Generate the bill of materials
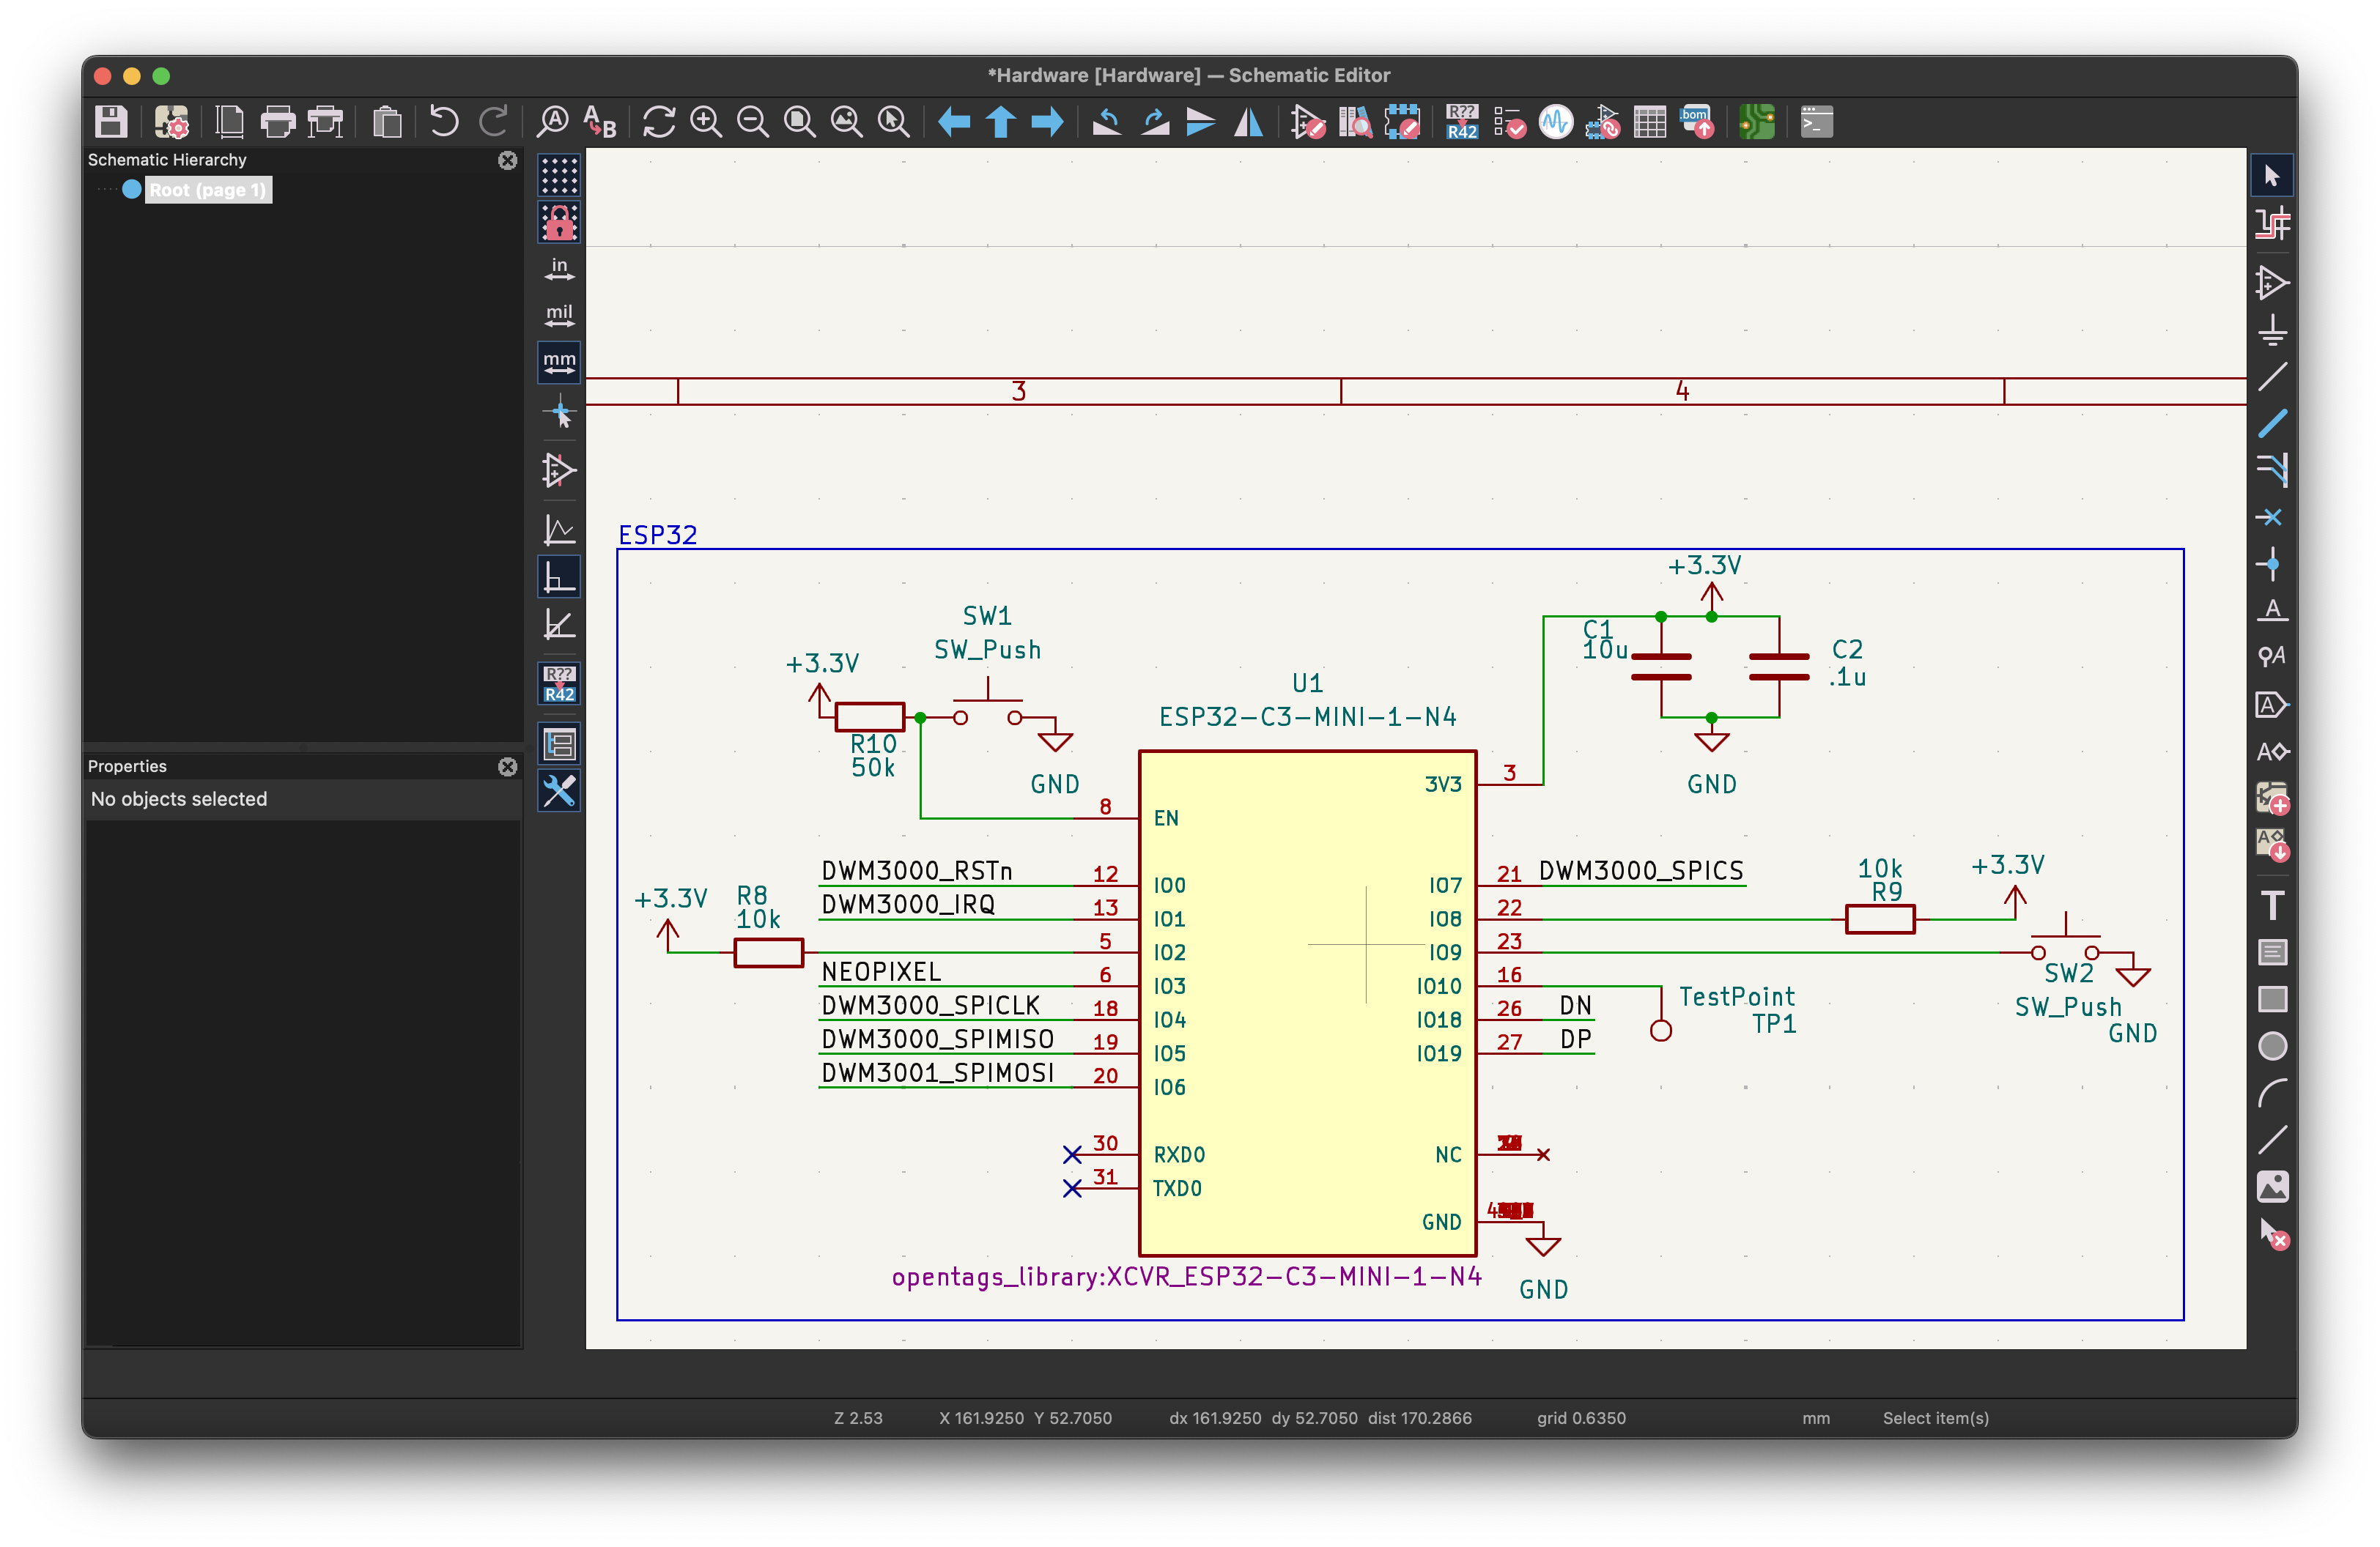The image size is (2380, 1547). (1697, 122)
